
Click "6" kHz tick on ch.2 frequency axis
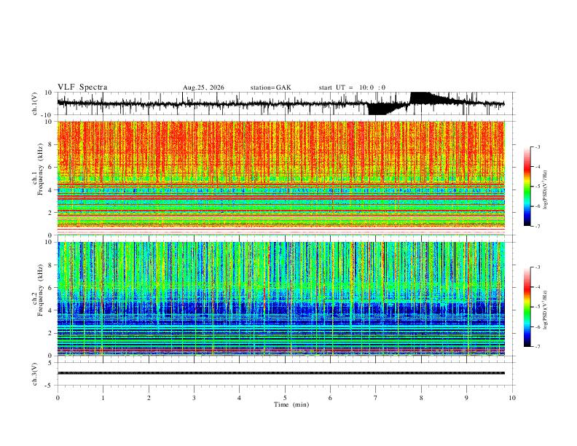coord(50,287)
